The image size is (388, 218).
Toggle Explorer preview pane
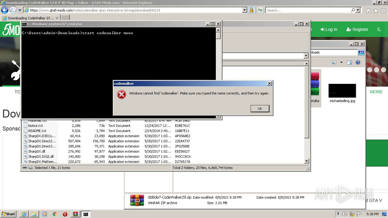tap(349, 62)
